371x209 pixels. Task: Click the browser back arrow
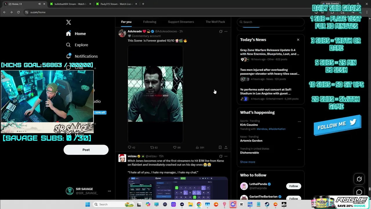point(4,12)
